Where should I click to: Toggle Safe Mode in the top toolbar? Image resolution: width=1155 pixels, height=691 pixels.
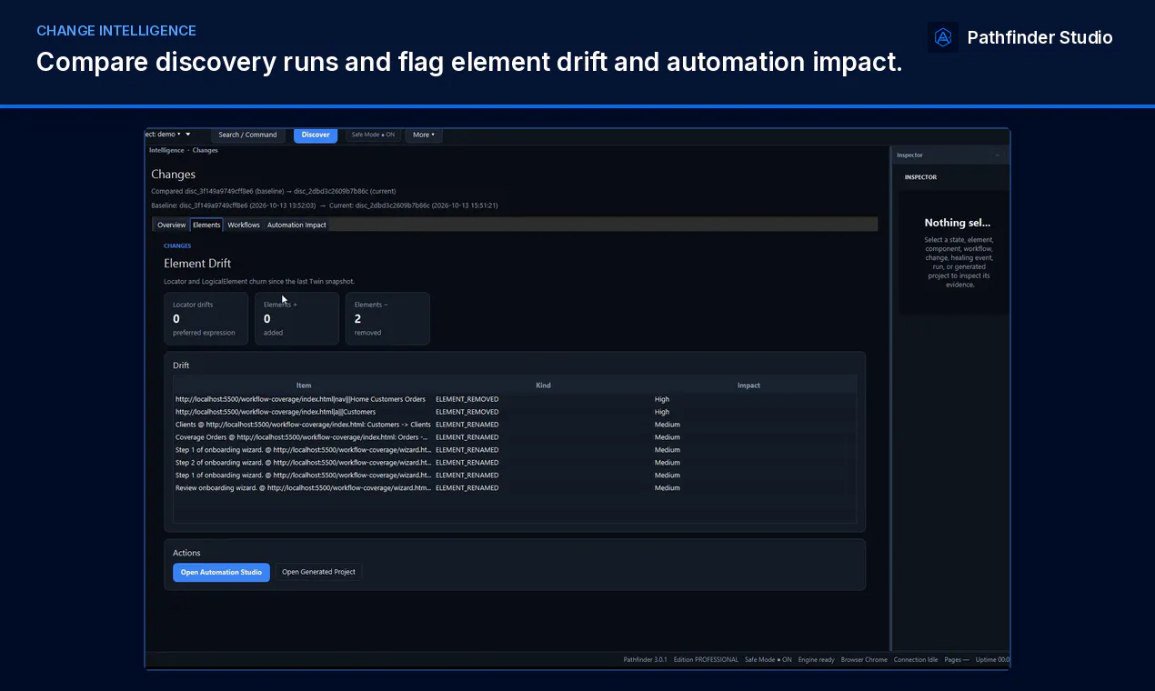373,135
